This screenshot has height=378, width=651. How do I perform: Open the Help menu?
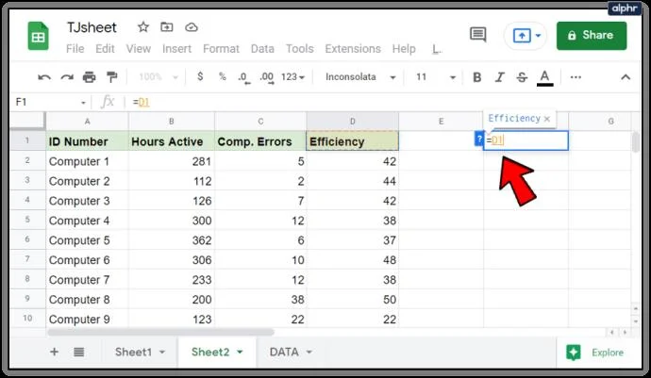pos(404,49)
